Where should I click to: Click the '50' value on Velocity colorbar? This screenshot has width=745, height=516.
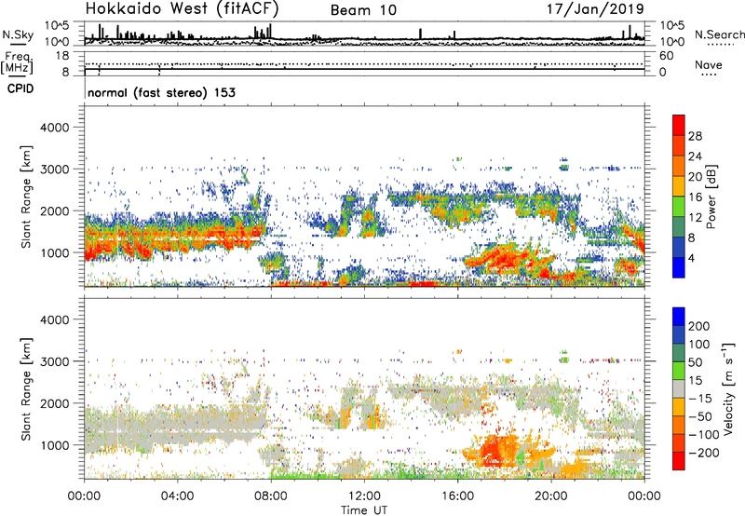coord(695,362)
